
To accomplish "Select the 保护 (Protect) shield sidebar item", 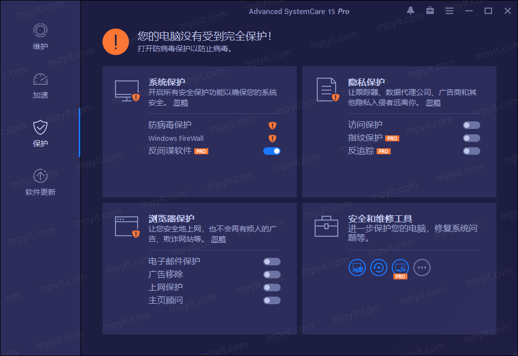I will [40, 134].
